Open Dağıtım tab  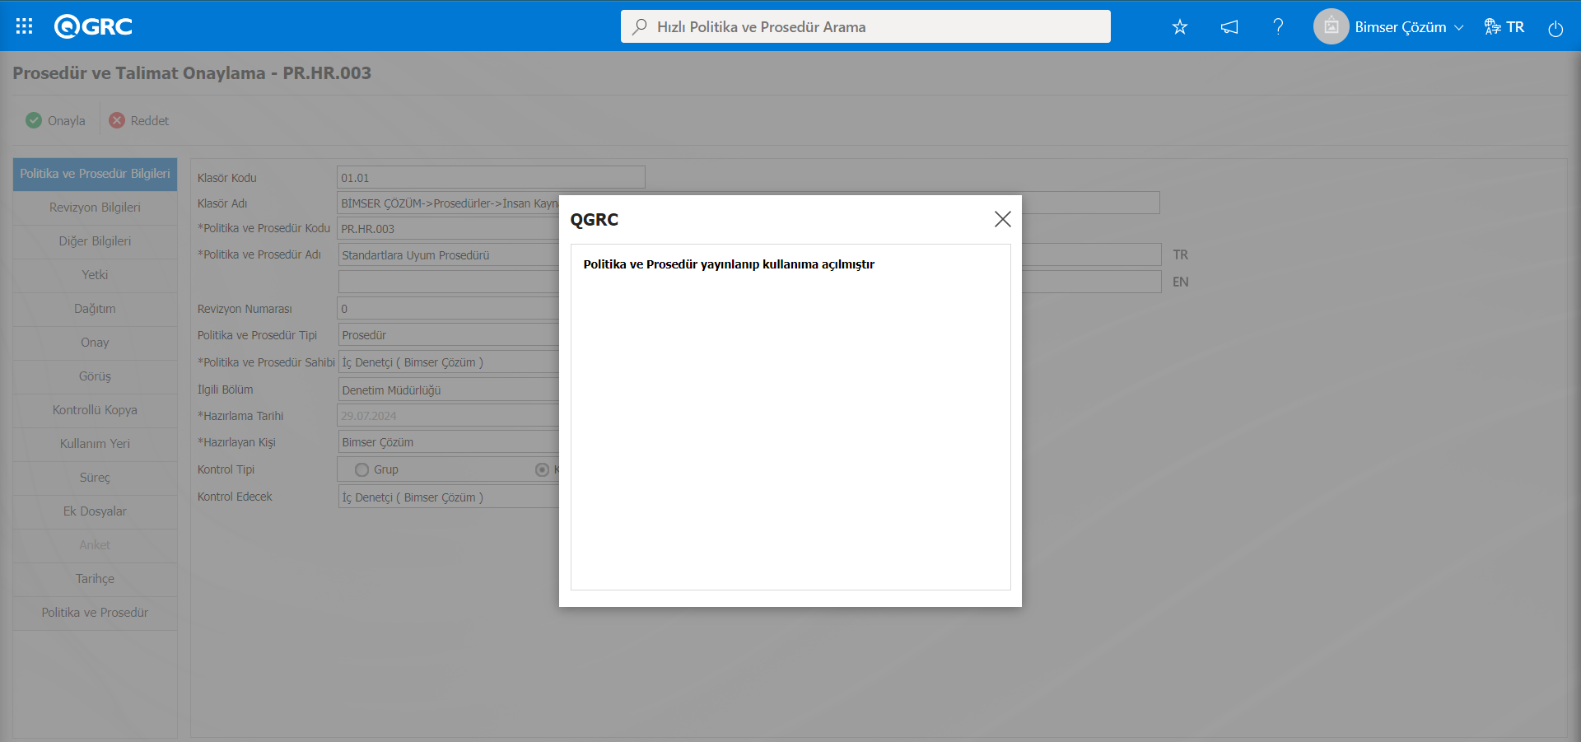click(x=95, y=309)
